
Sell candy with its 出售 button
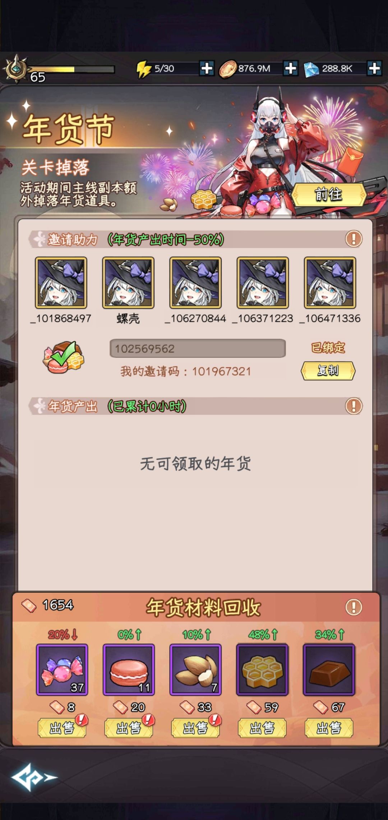[62, 728]
